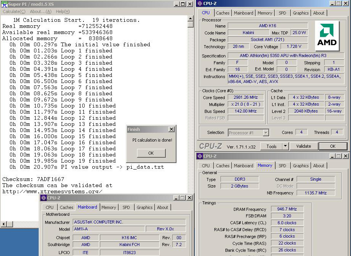
Task: Select Graphics tab in Memory CPU-Z window
Action: [300, 166]
